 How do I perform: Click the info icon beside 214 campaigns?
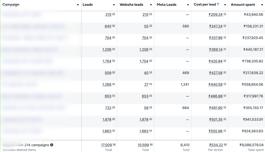52,145
